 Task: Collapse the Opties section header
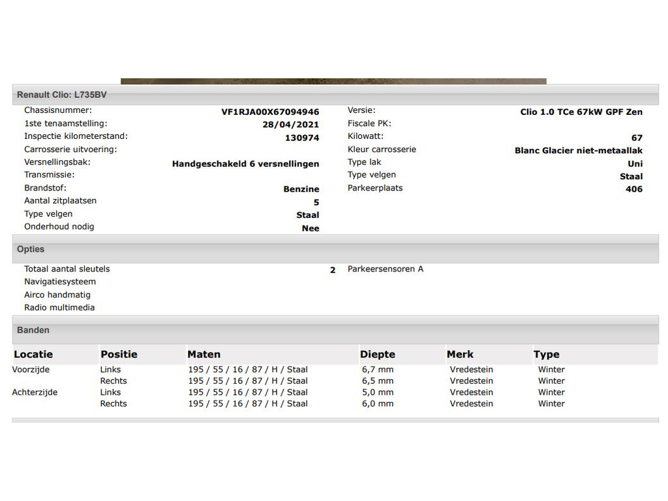pyautogui.click(x=31, y=249)
